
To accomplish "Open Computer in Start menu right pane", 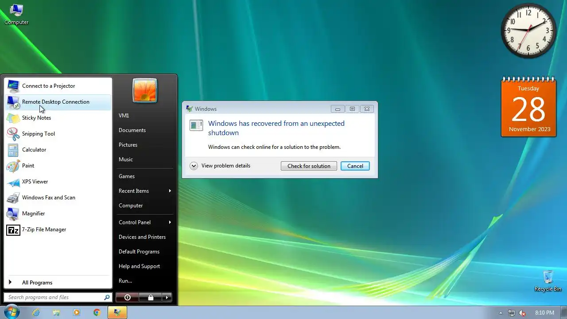I will [x=131, y=206].
